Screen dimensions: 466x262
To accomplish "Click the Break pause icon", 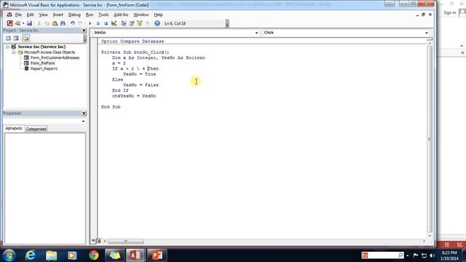I will click(x=98, y=23).
